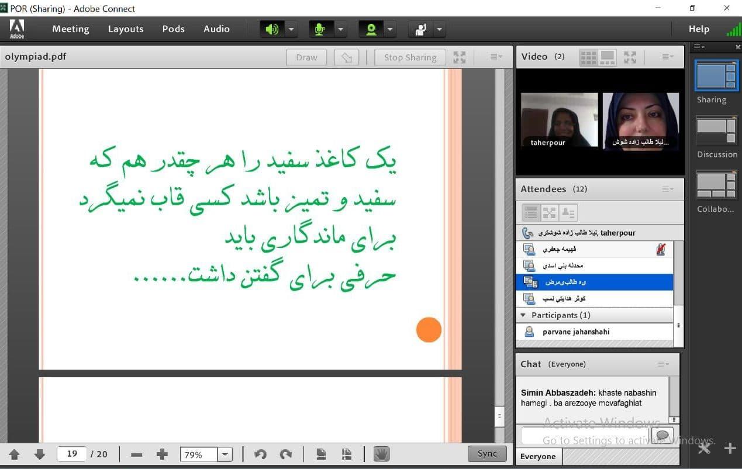
Task: Collapse the Participants group
Action: [523, 315]
